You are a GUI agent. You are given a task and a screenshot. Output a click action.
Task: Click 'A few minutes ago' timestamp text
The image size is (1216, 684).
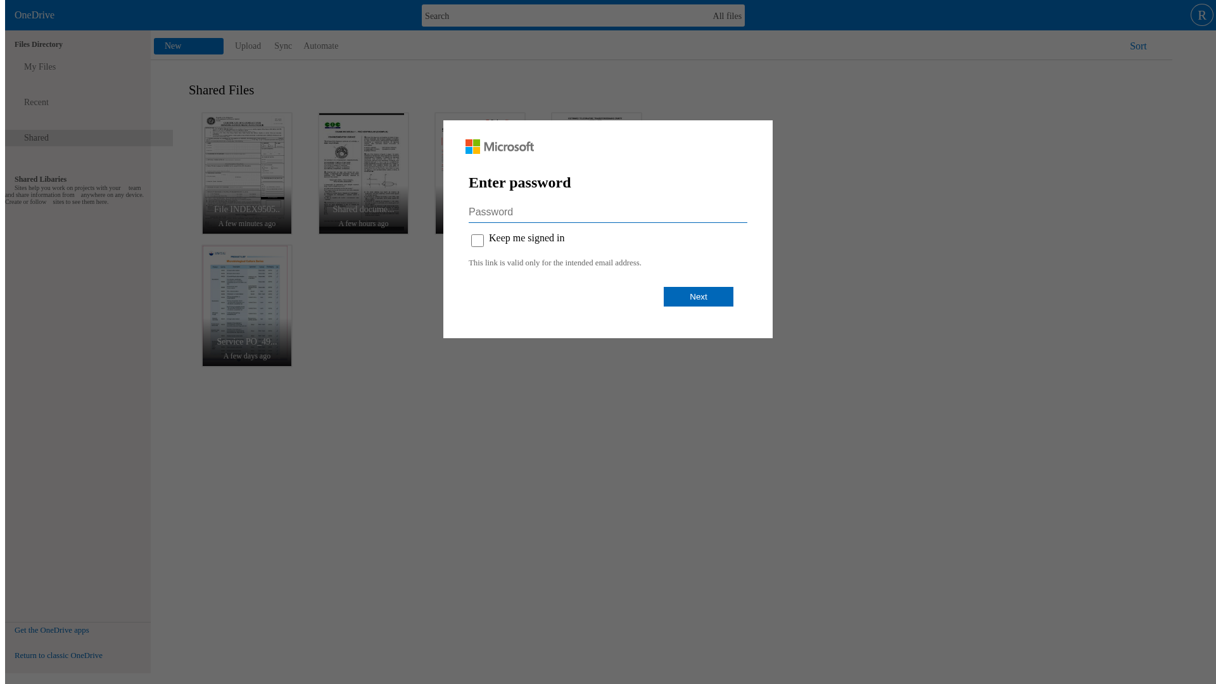[x=247, y=224]
